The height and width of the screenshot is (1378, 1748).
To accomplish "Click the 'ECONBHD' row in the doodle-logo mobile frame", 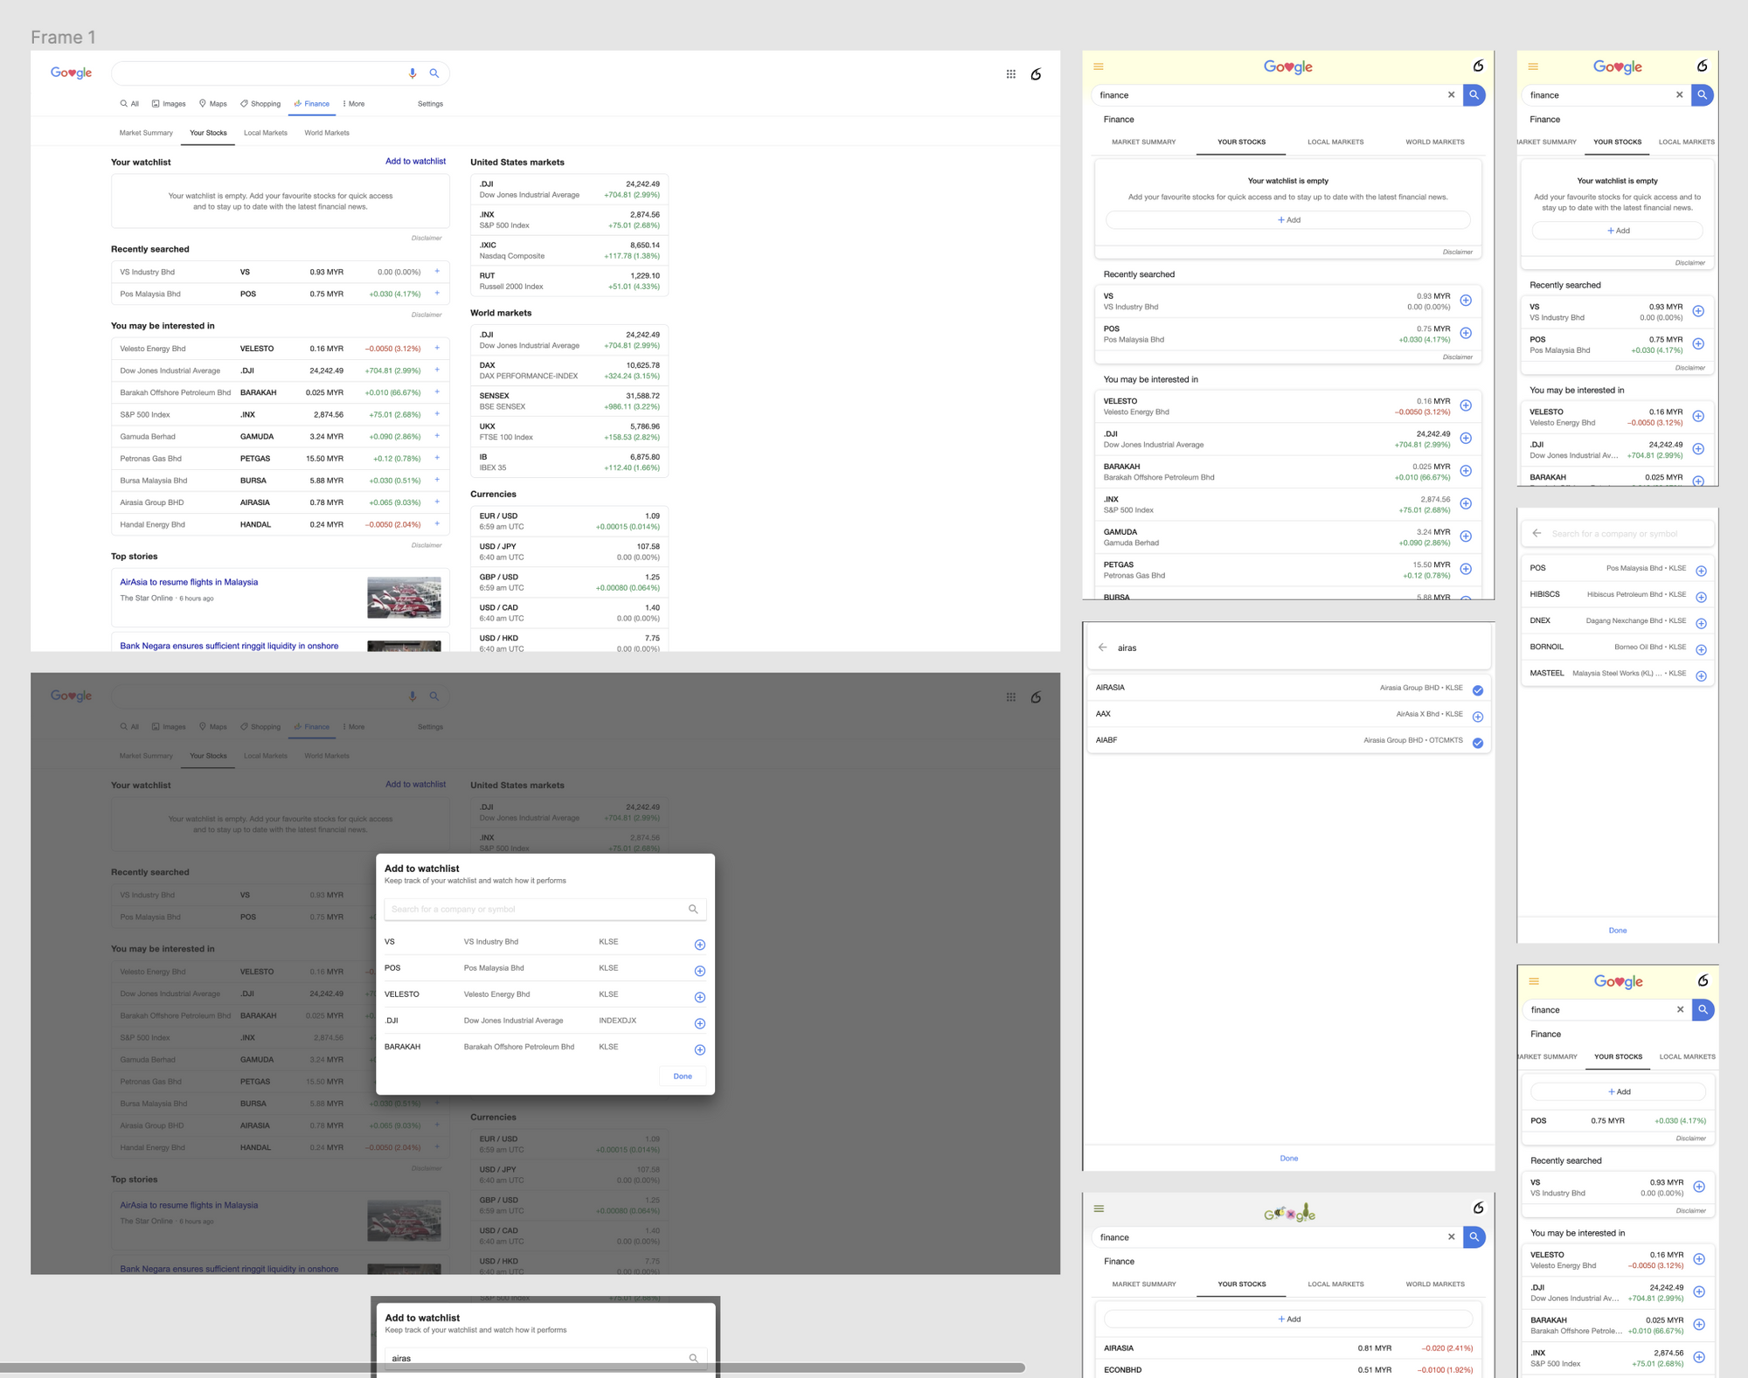I will click(1288, 1369).
